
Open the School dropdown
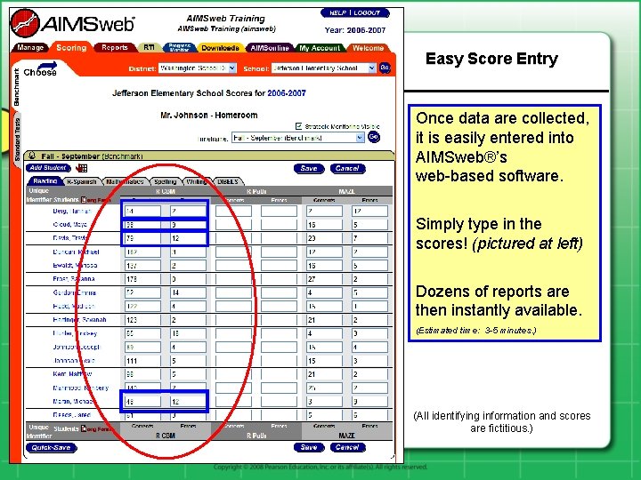pyautogui.click(x=323, y=68)
